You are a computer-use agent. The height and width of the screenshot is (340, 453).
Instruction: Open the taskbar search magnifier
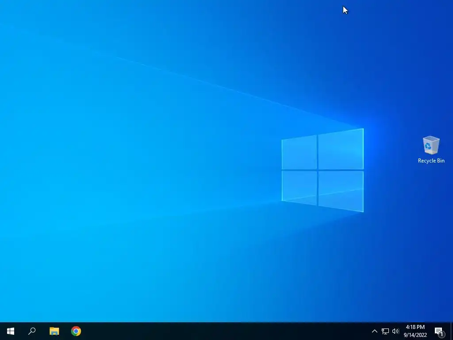[32, 331]
